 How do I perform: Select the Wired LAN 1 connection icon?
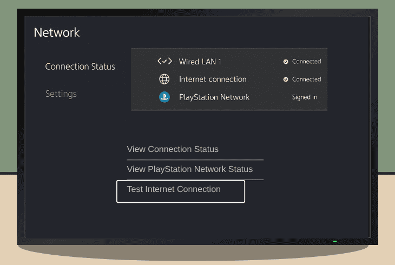click(164, 61)
